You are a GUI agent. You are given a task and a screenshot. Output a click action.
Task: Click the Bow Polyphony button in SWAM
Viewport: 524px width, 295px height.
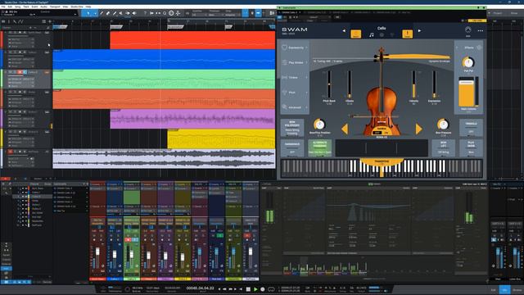292,128
